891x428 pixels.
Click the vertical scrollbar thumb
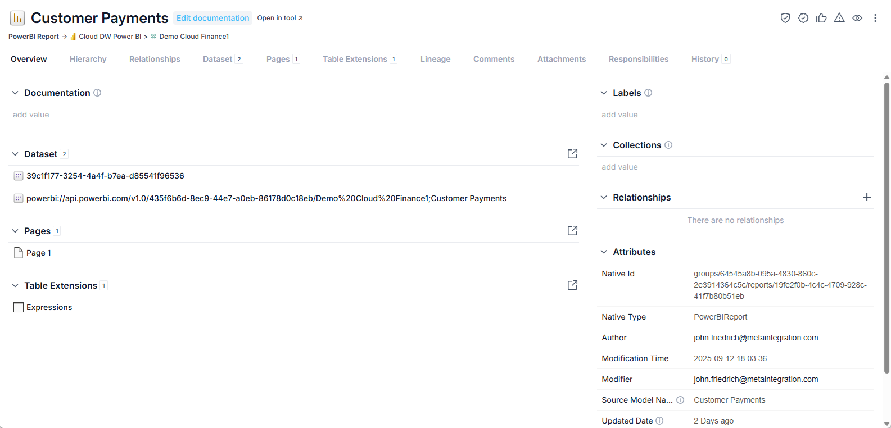(x=887, y=227)
